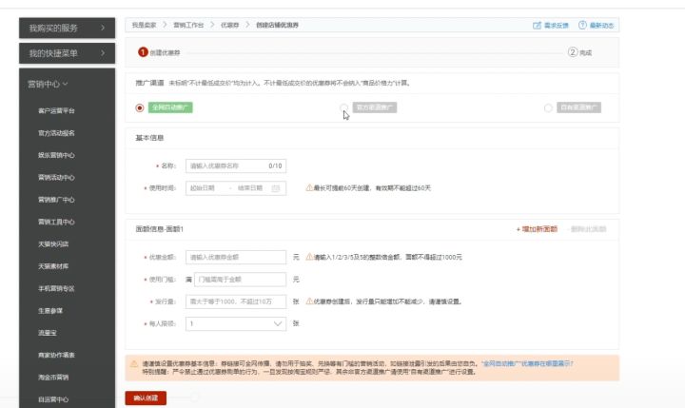
Task: Focus the 使用门槛 threshold input field
Action: pos(241,280)
